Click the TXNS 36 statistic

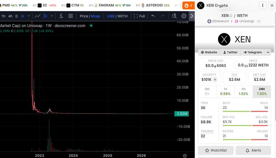point(204,106)
